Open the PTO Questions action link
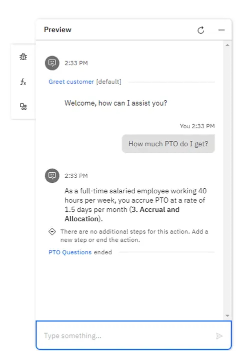The height and width of the screenshot is (351, 236). coord(70,252)
